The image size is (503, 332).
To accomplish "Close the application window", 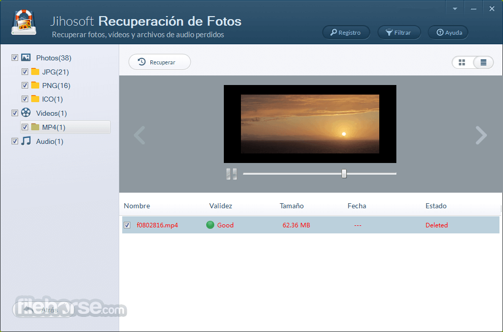I will 492,9.
